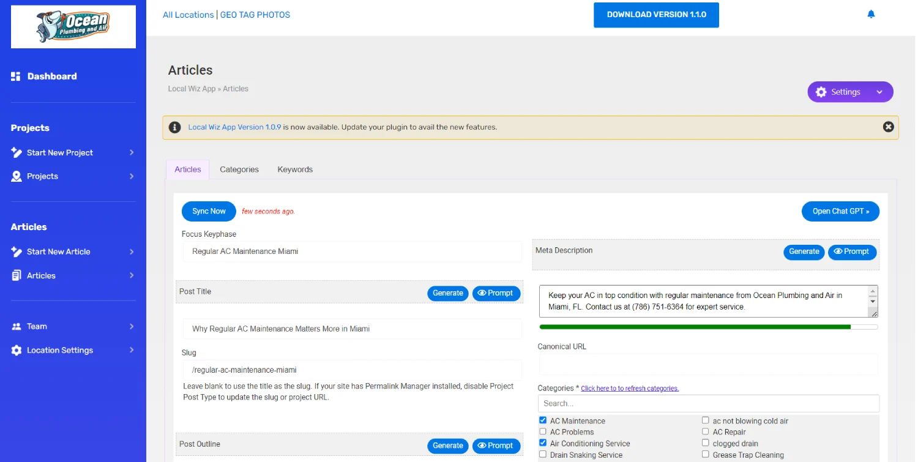
Task: Click the gear icon on Settings button
Action: tap(821, 92)
